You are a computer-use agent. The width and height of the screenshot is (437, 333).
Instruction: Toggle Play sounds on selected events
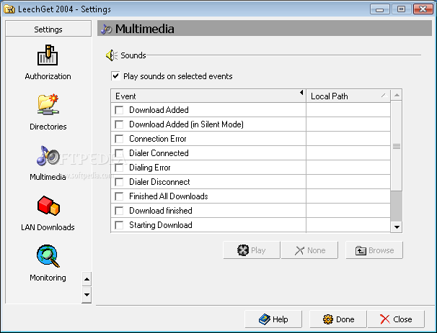coord(115,76)
